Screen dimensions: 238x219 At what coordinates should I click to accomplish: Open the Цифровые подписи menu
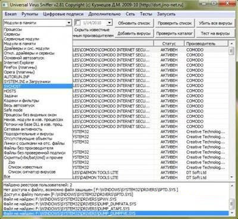click(x=63, y=14)
